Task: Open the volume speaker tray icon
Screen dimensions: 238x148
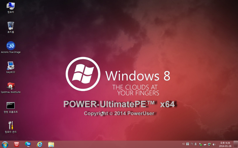Action: point(214,145)
